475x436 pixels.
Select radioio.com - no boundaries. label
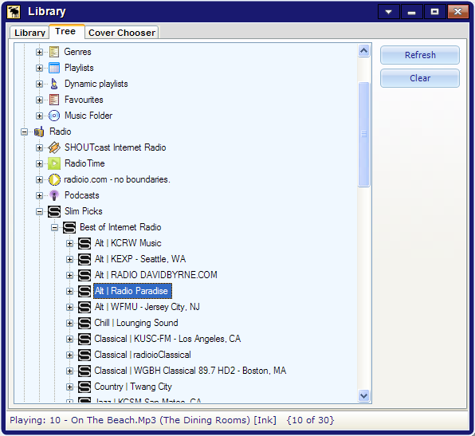point(117,179)
